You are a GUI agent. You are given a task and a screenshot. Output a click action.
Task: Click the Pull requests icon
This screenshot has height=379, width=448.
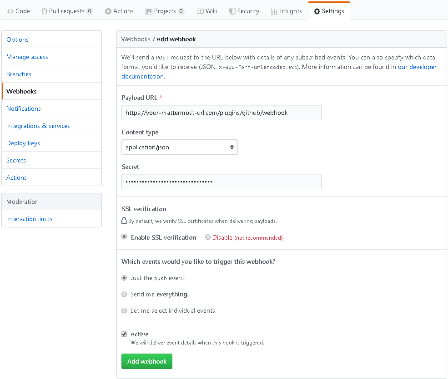(x=44, y=11)
